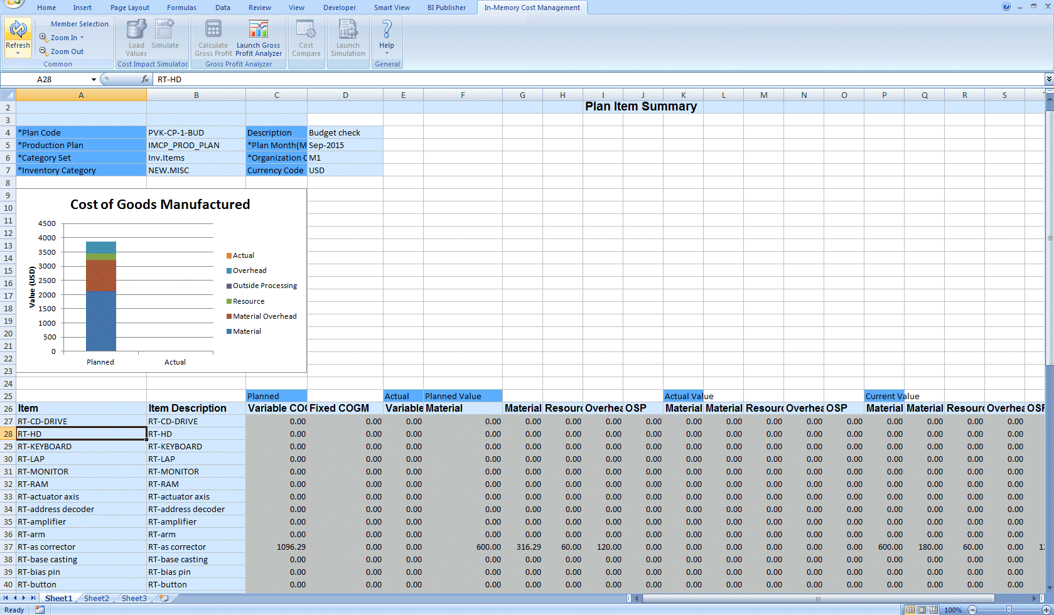Switch to Page Layout view in status bar
The width and height of the screenshot is (1054, 615).
pyautogui.click(x=922, y=610)
